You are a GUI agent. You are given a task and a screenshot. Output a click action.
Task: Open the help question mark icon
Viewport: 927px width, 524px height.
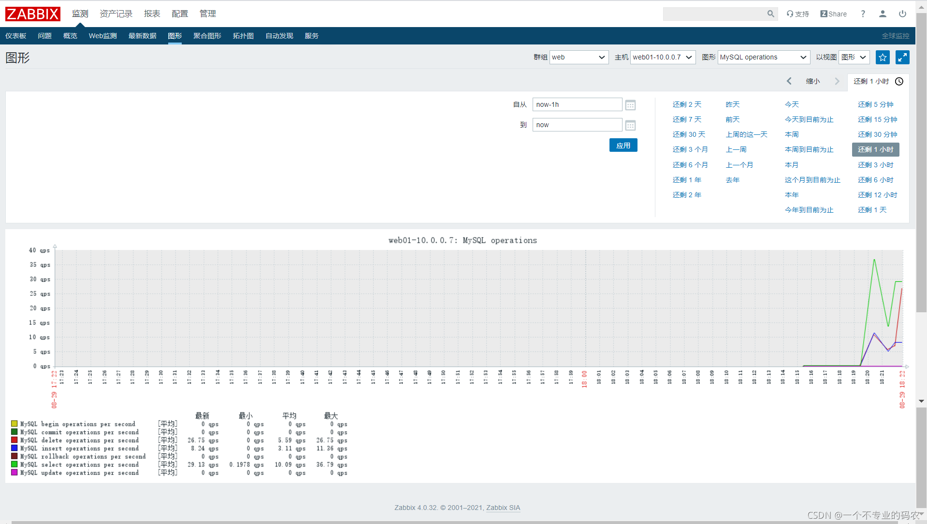click(863, 14)
